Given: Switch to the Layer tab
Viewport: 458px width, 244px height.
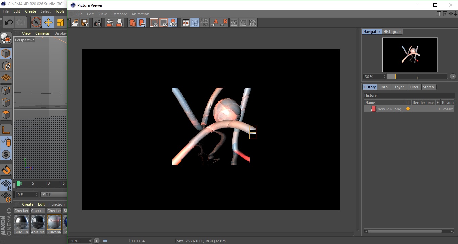Looking at the screenshot, I should (399, 87).
